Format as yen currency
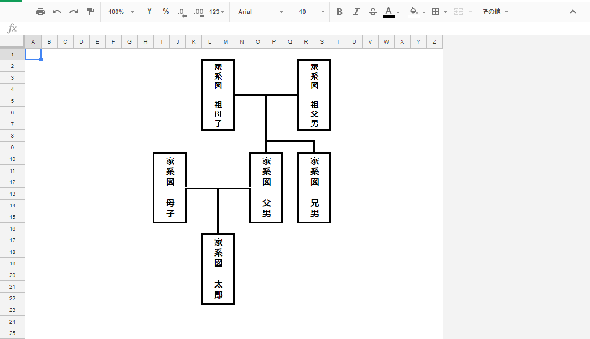Viewport: 590px width, 339px height. (x=149, y=12)
